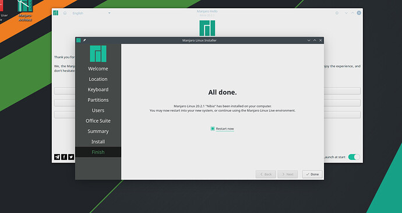Minimize the Manjaro Hello window
This screenshot has width=402, height=213.
[346, 13]
